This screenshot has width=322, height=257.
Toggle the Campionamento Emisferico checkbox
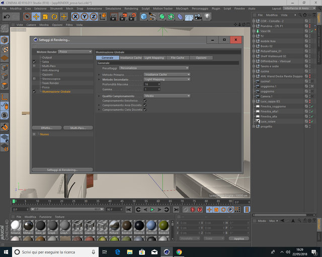[x=145, y=100]
